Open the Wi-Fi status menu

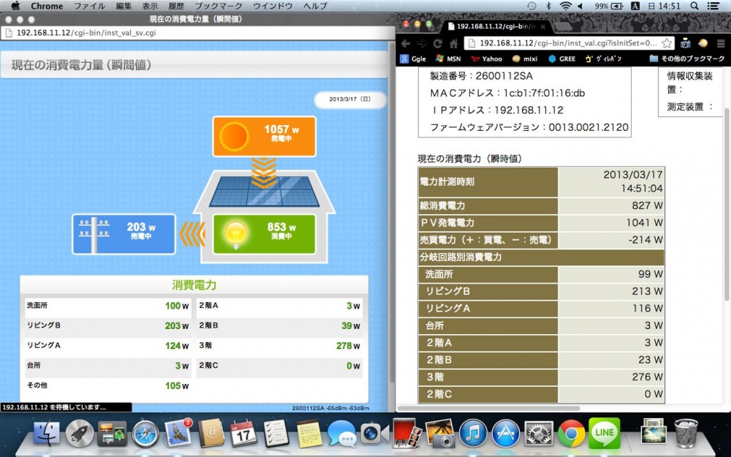pos(565,6)
